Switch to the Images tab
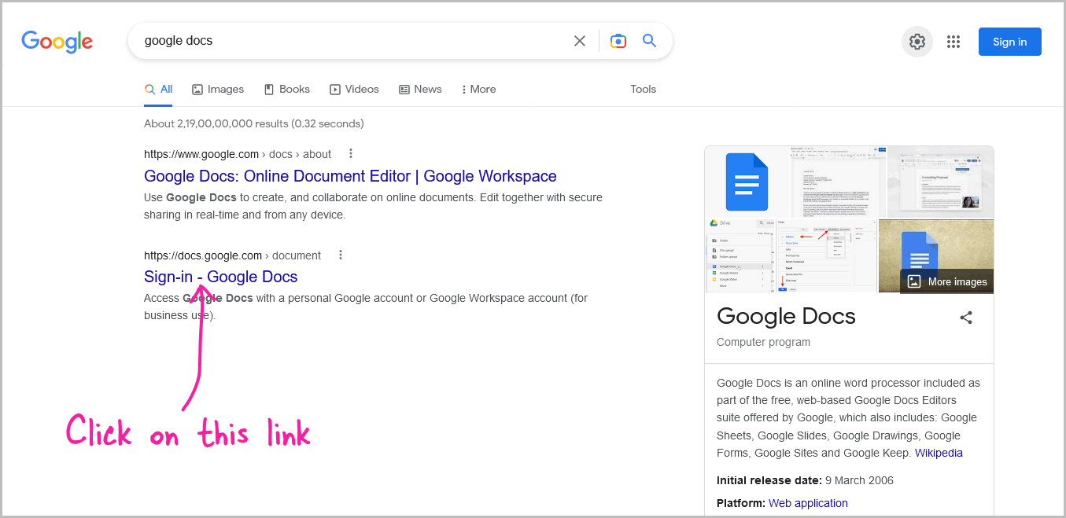The width and height of the screenshot is (1066, 518). pos(218,90)
